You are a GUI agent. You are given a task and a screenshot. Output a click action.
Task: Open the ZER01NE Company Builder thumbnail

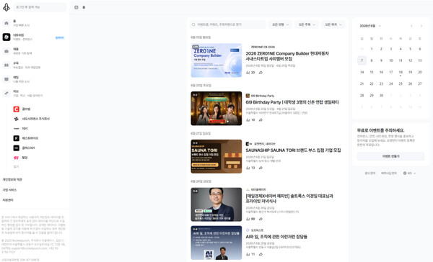point(216,60)
